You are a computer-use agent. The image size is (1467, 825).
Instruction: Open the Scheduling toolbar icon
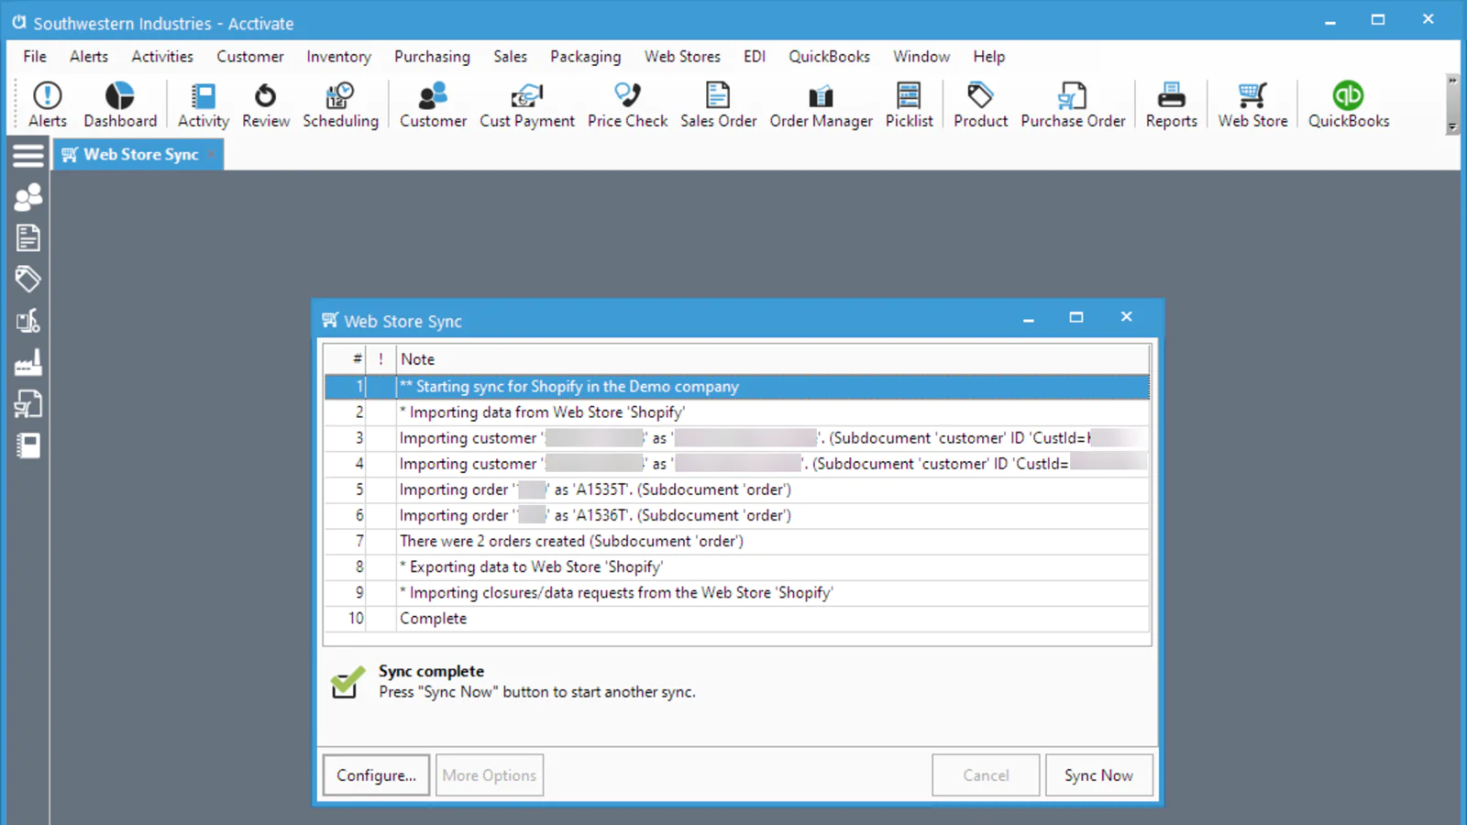pos(340,104)
